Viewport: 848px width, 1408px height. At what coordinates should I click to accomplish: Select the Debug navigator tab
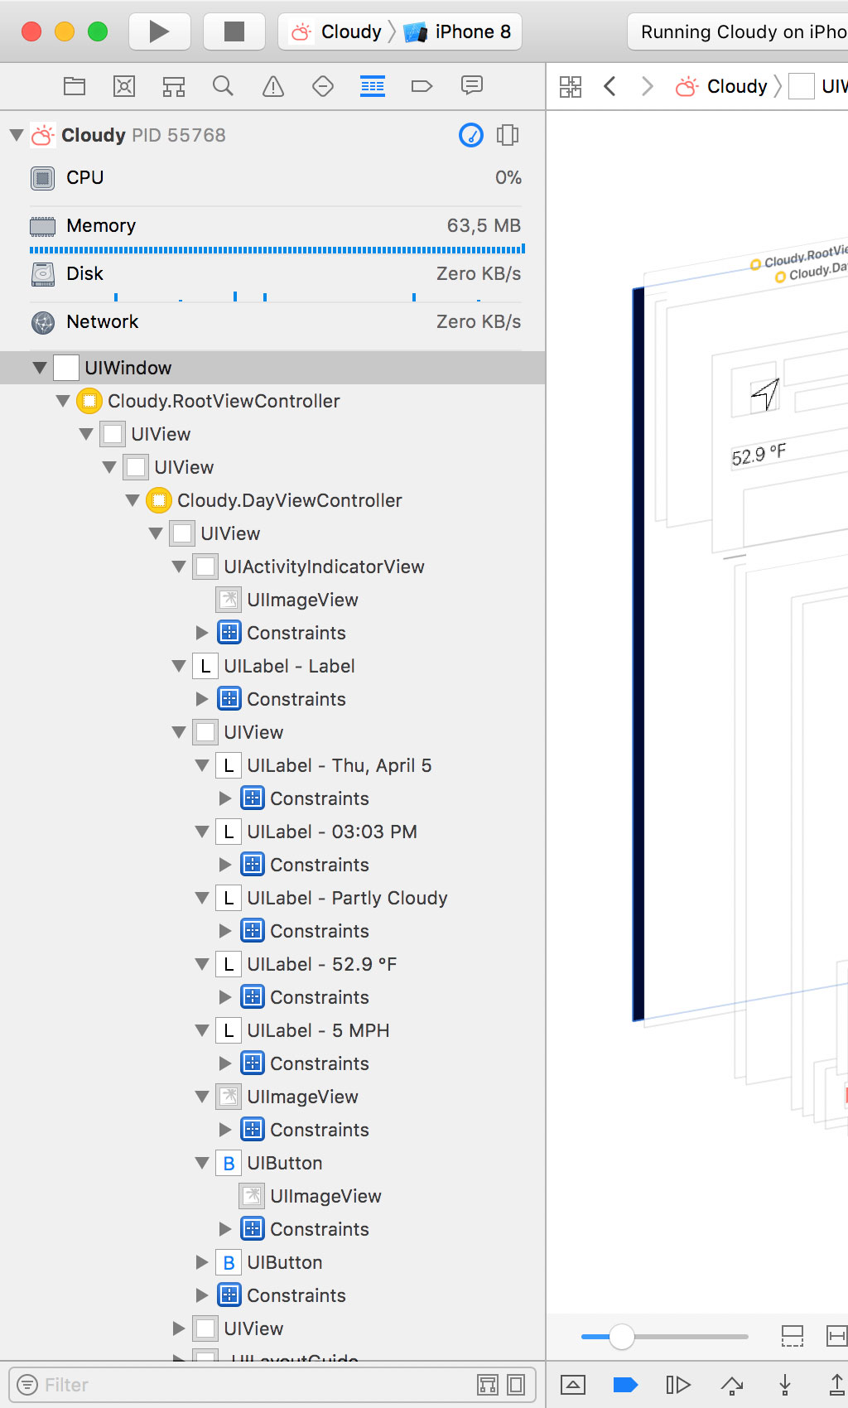click(372, 86)
